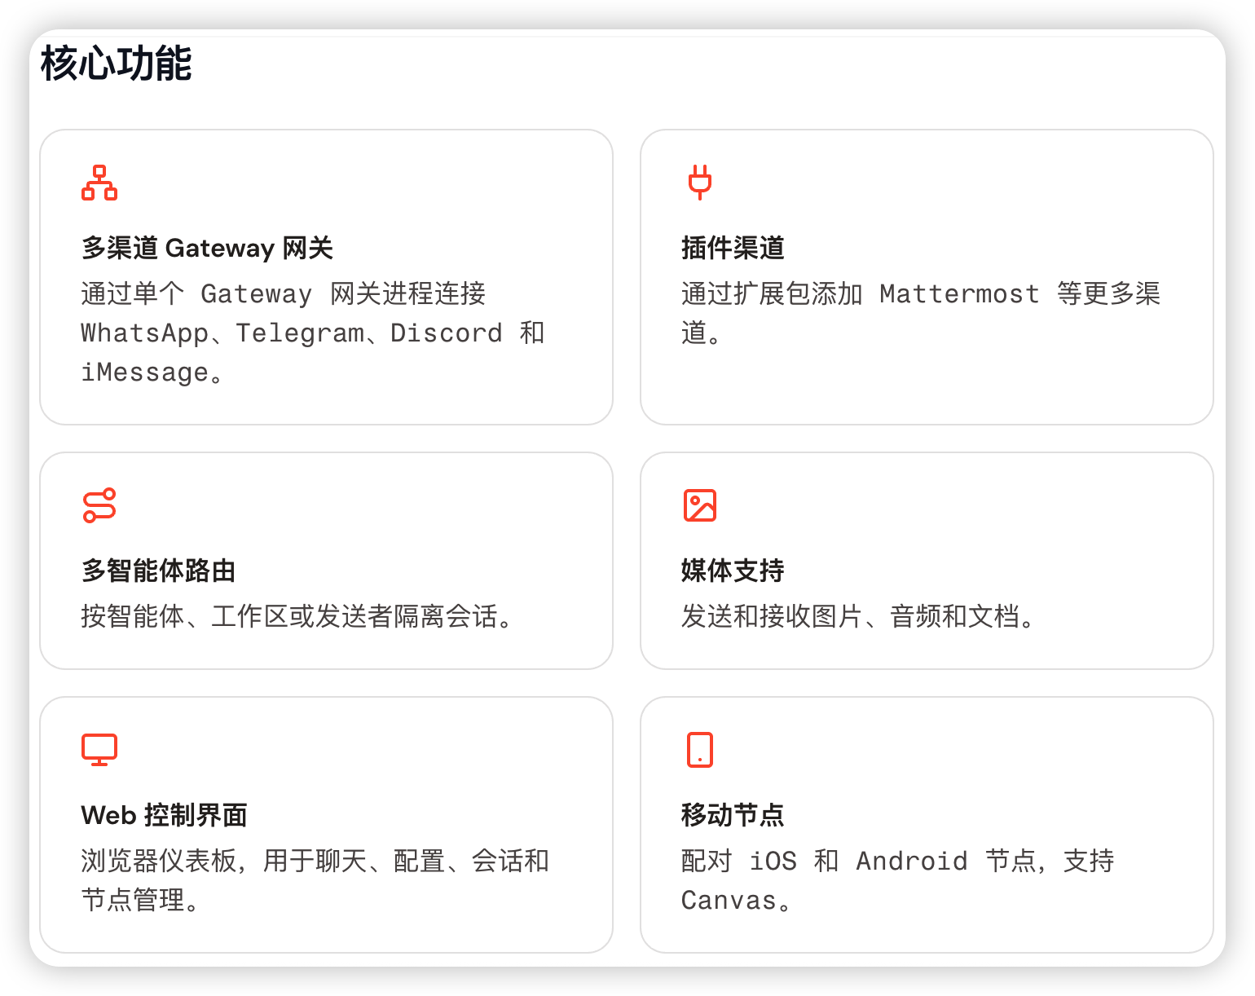
Task: Click the 核心功能 section heading
Action: pos(116,64)
